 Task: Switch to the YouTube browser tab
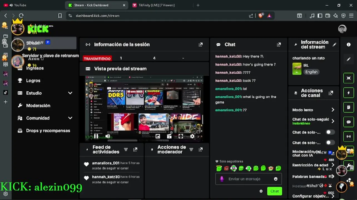point(31,5)
